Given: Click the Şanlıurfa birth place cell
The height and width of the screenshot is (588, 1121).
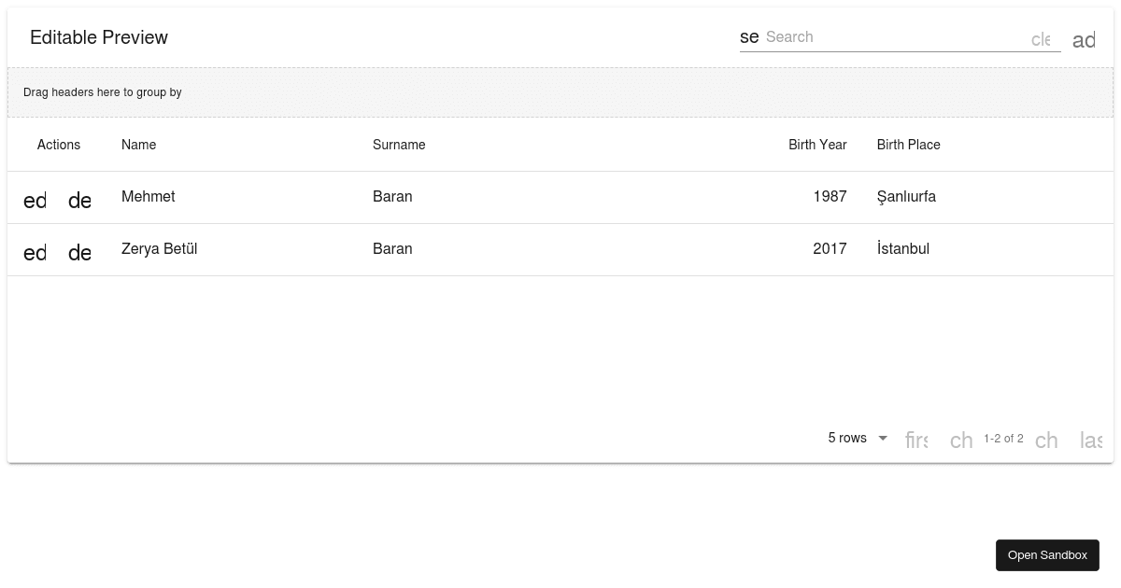Looking at the screenshot, I should tap(906, 197).
